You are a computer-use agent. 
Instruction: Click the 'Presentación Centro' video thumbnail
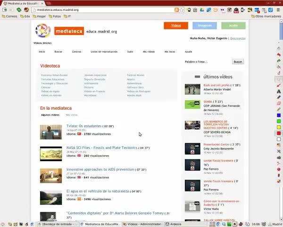(192, 148)
